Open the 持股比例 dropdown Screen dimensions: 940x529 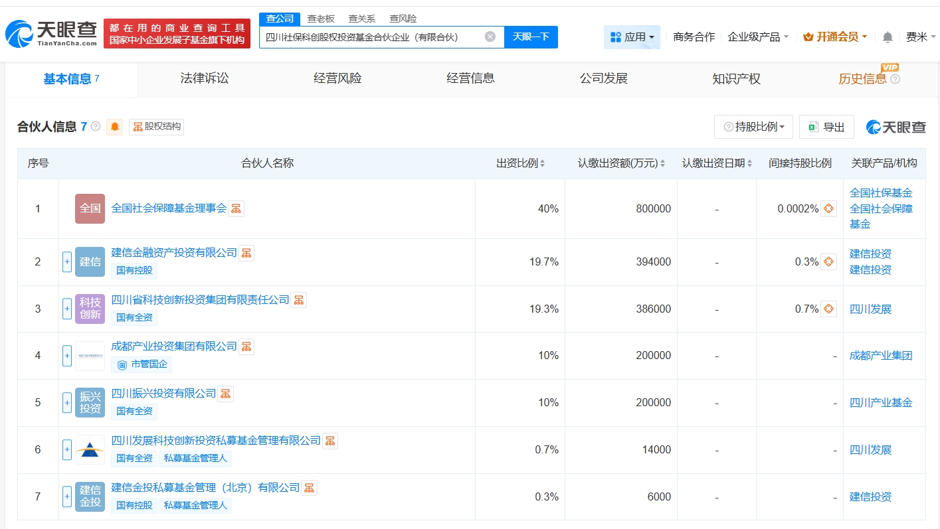click(753, 127)
